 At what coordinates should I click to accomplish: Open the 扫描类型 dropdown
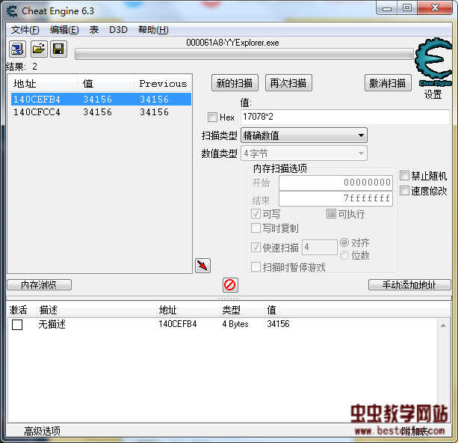(303, 135)
